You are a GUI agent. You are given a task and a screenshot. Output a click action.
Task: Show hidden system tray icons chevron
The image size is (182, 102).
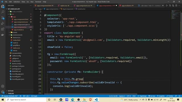pyautogui.click(x=140, y=99)
